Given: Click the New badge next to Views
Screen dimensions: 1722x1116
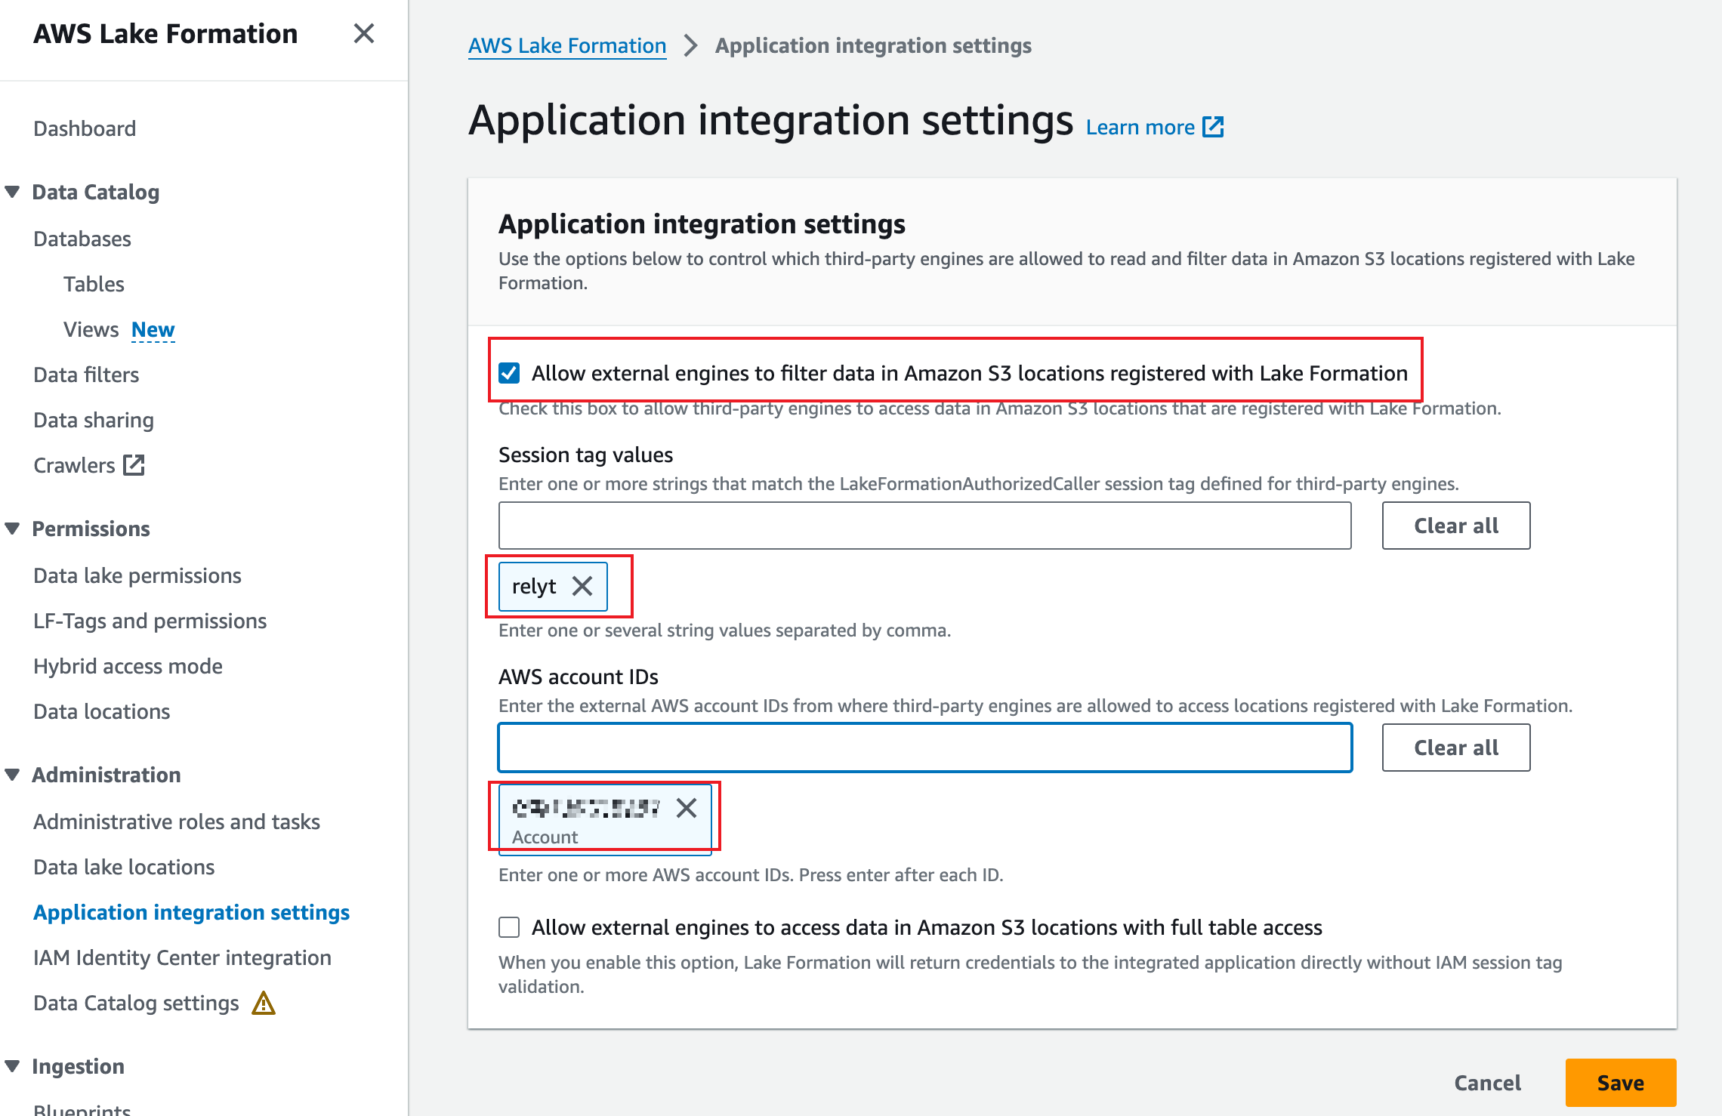Looking at the screenshot, I should tap(153, 329).
